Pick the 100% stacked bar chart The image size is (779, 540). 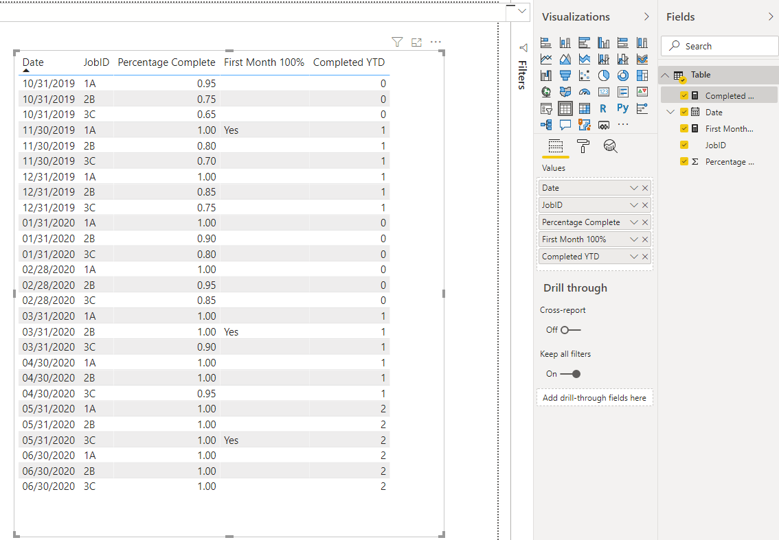pyautogui.click(x=622, y=43)
